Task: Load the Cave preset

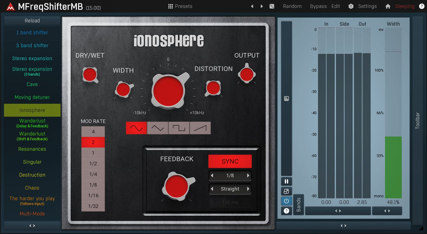Action: (32, 84)
